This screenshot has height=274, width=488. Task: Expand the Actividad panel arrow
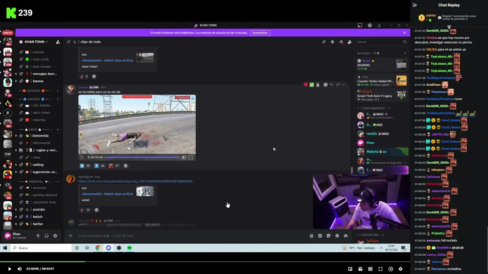405,53
